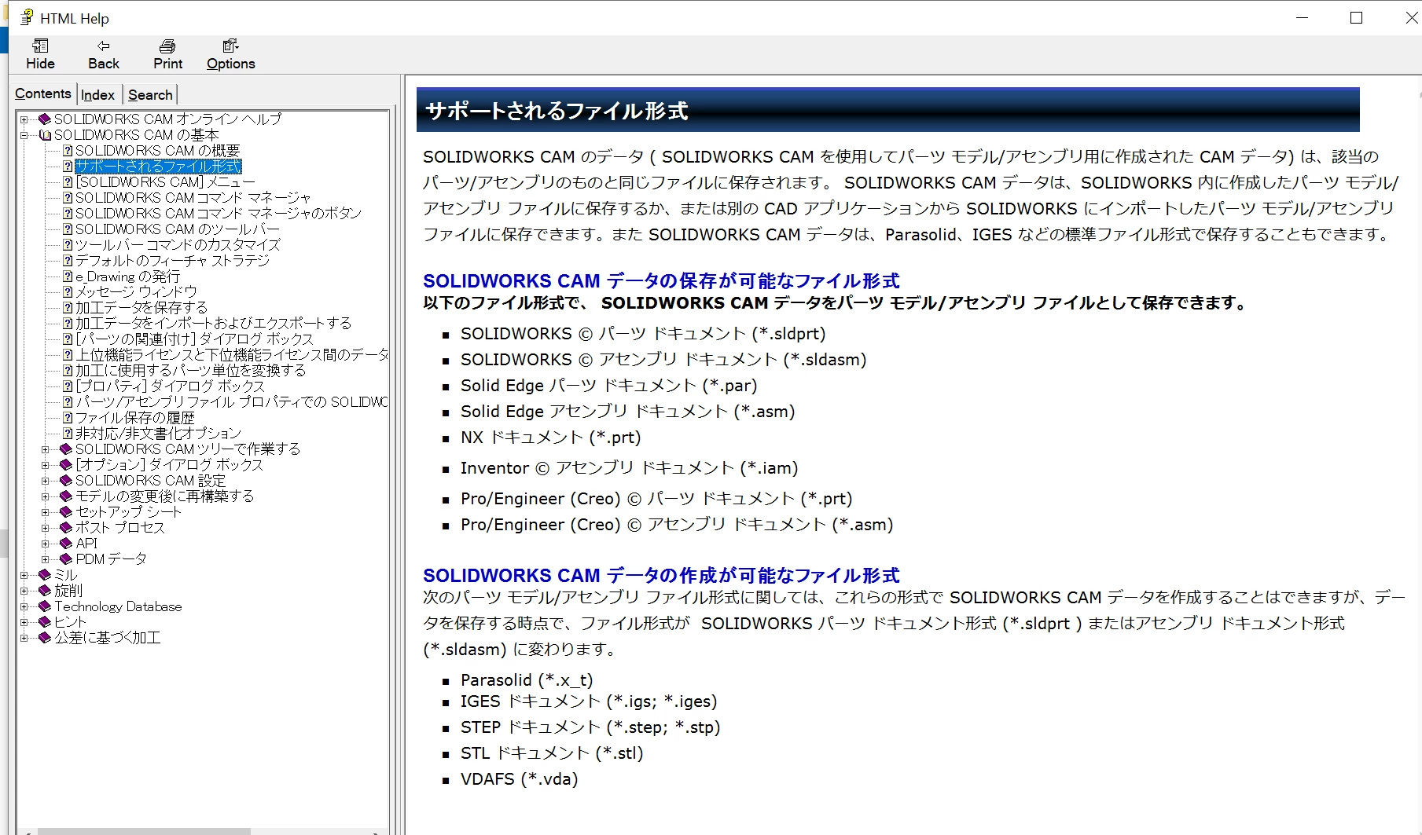Click book icon next to ミル

(x=45, y=575)
